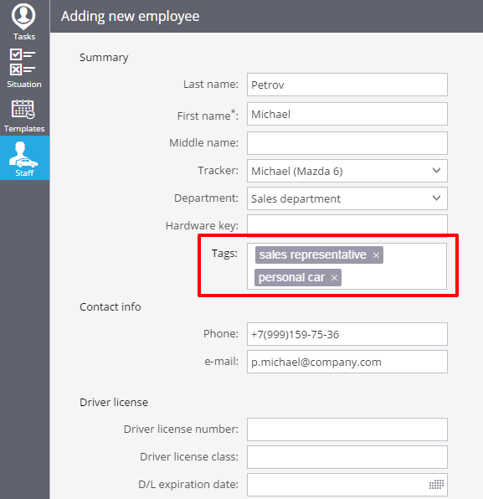Click the Last name field
The width and height of the screenshot is (483, 499).
click(347, 85)
